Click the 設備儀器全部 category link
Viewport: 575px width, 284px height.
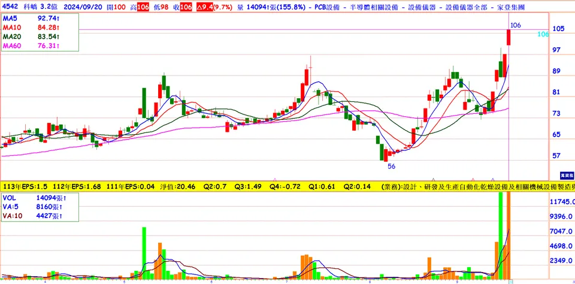coord(465,7)
